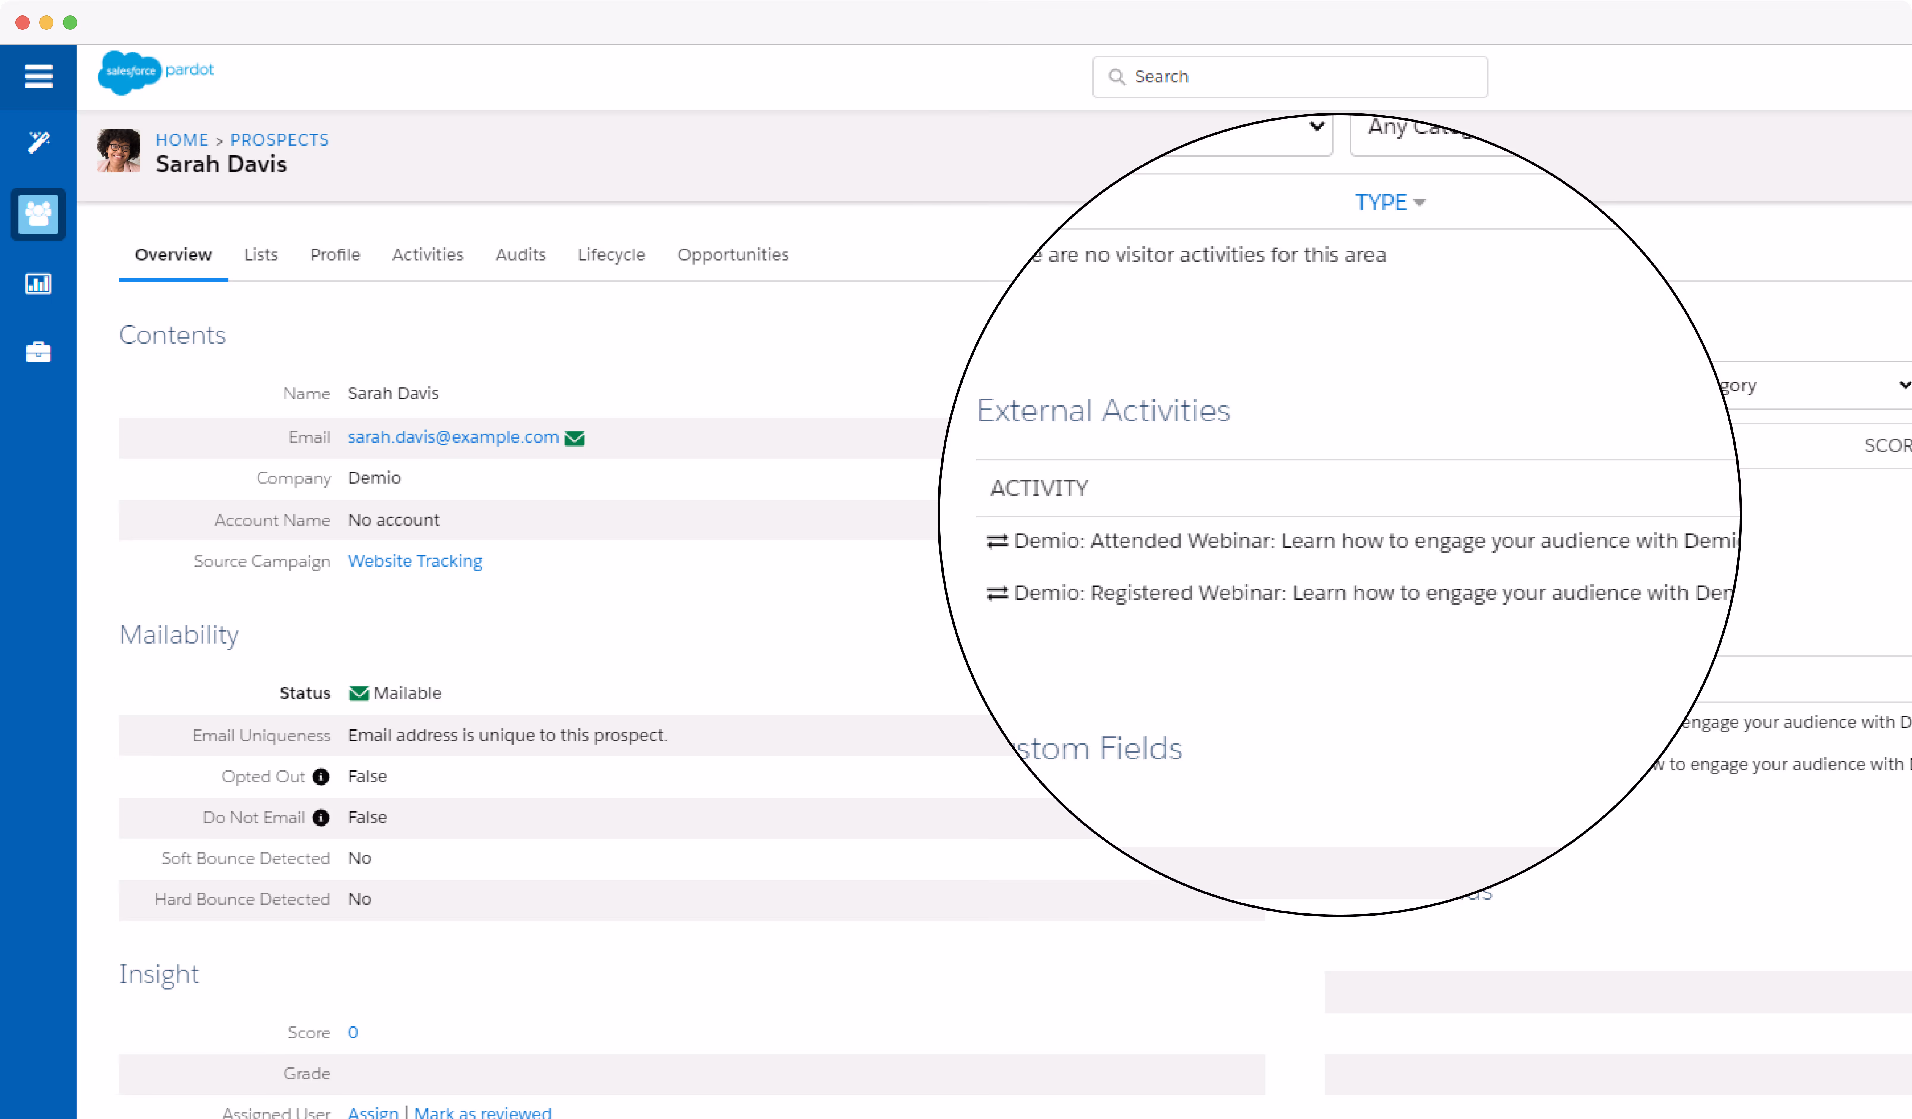Screen dimensions: 1912x1119
Task: Open the Reports chart sidebar icon
Action: coord(38,284)
